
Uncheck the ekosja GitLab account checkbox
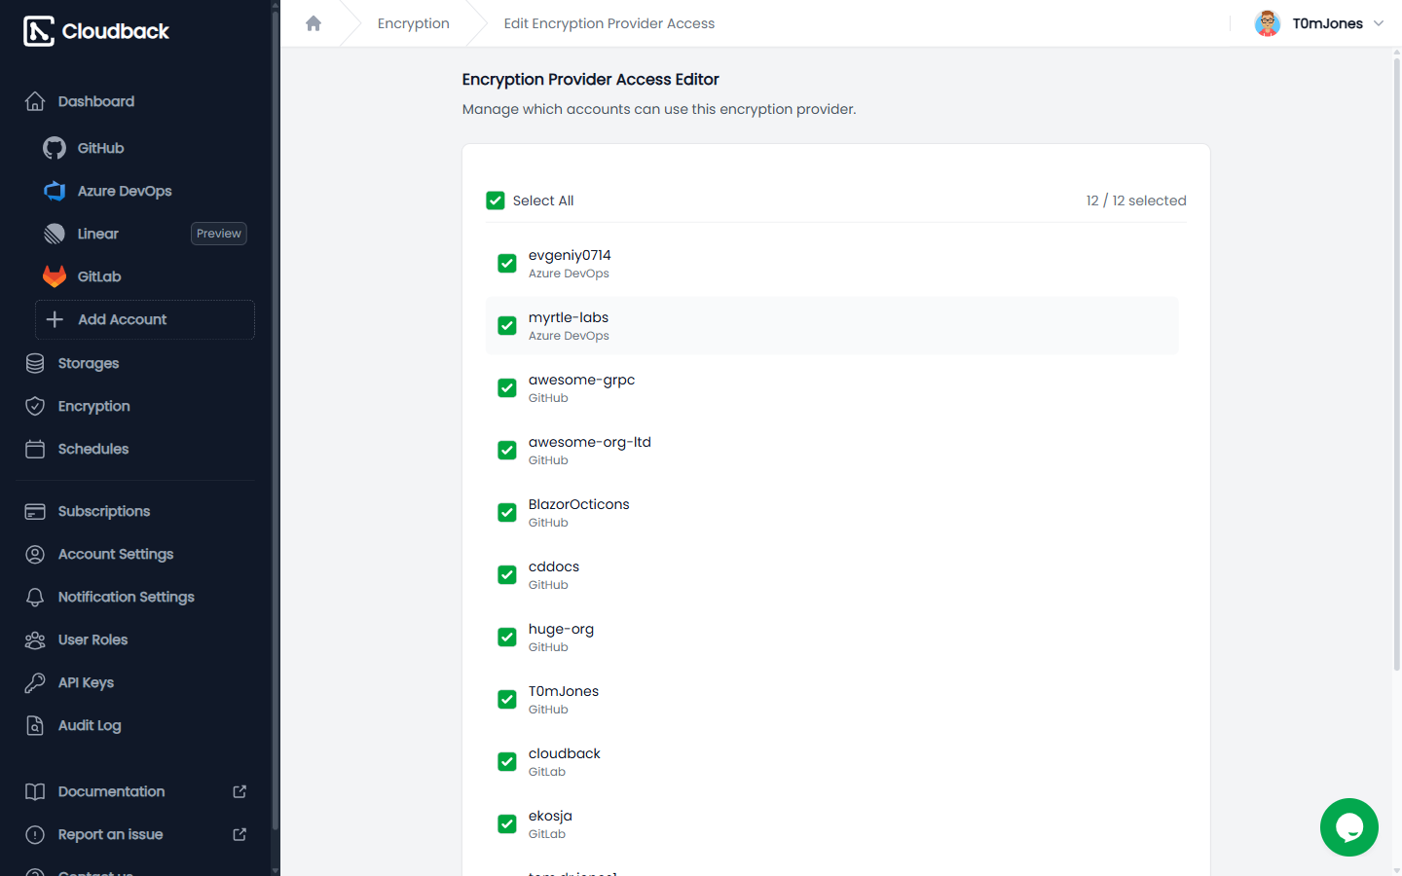pyautogui.click(x=507, y=823)
